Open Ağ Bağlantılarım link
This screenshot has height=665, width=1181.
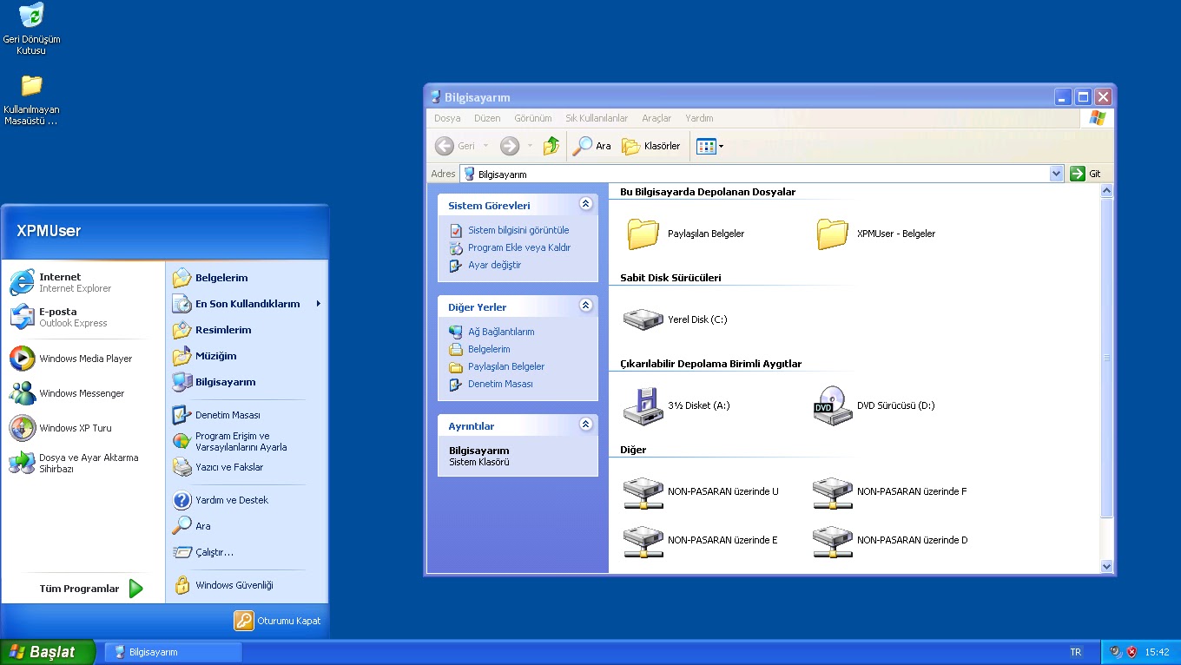pyautogui.click(x=501, y=332)
